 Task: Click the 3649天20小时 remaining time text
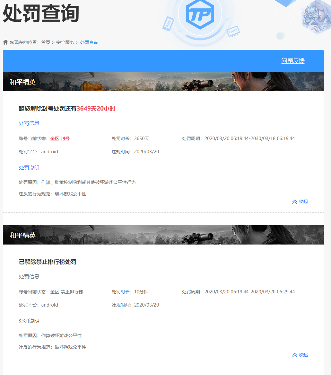96,109
